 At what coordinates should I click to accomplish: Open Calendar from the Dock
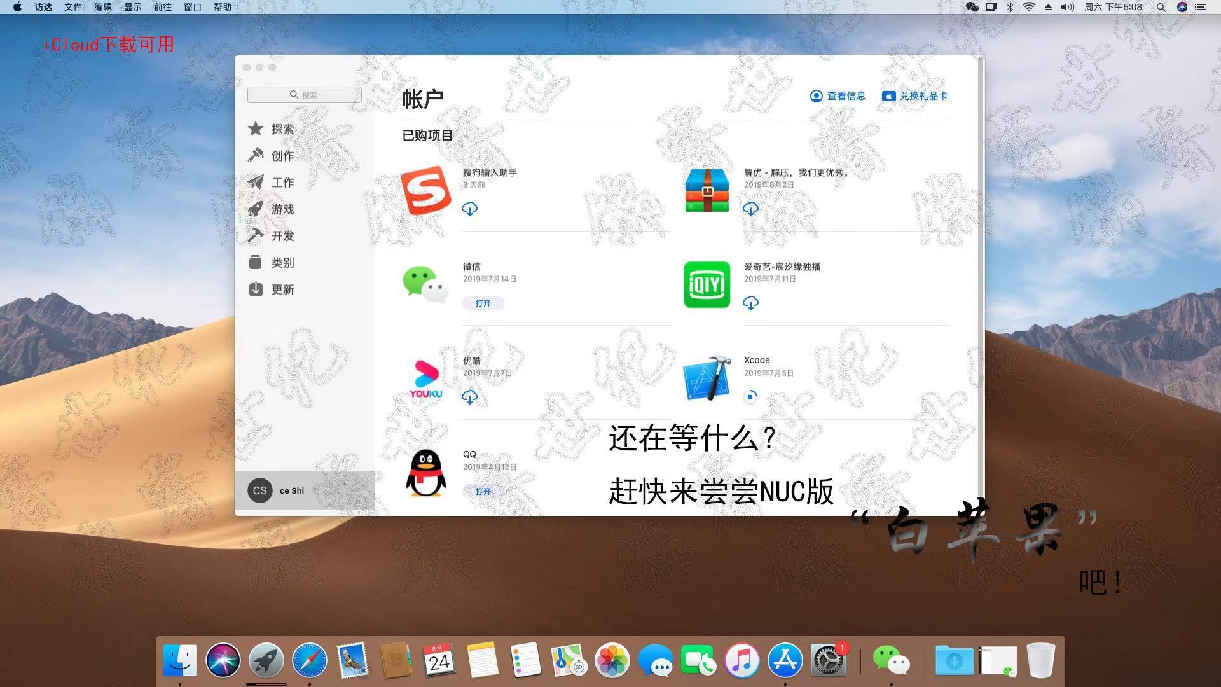point(439,660)
